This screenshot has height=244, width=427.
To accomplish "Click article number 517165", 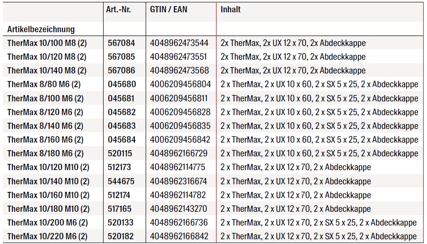I will tap(120, 209).
